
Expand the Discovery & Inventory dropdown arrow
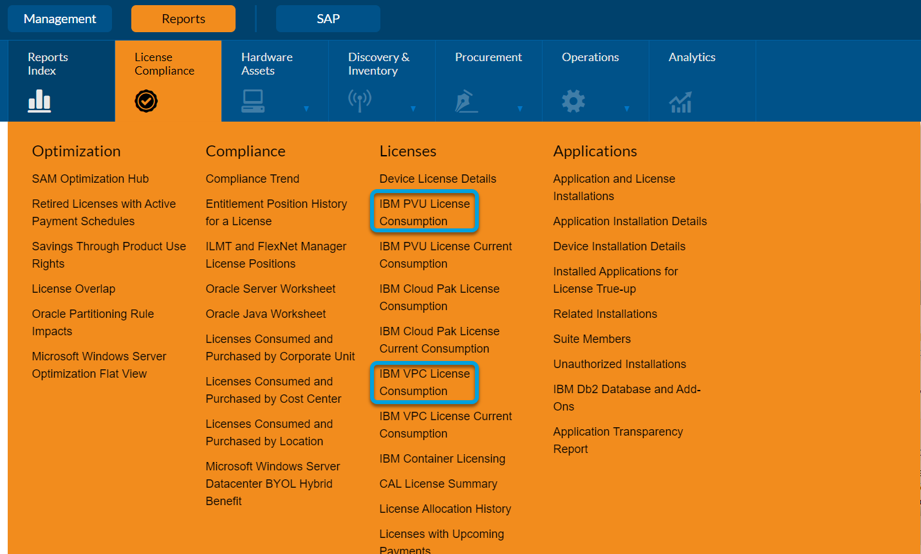(413, 109)
